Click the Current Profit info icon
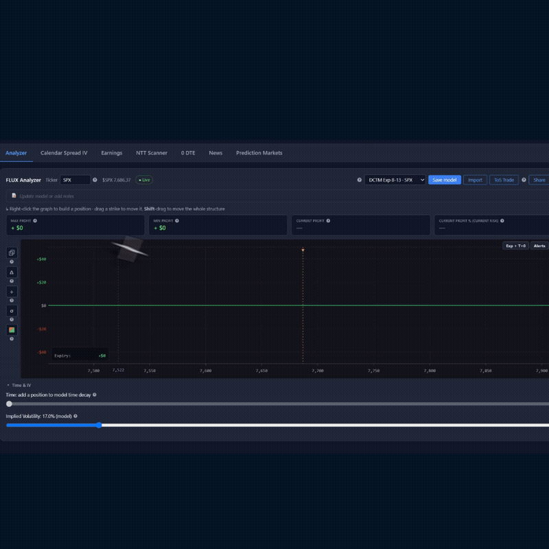The image size is (549, 549). click(328, 221)
